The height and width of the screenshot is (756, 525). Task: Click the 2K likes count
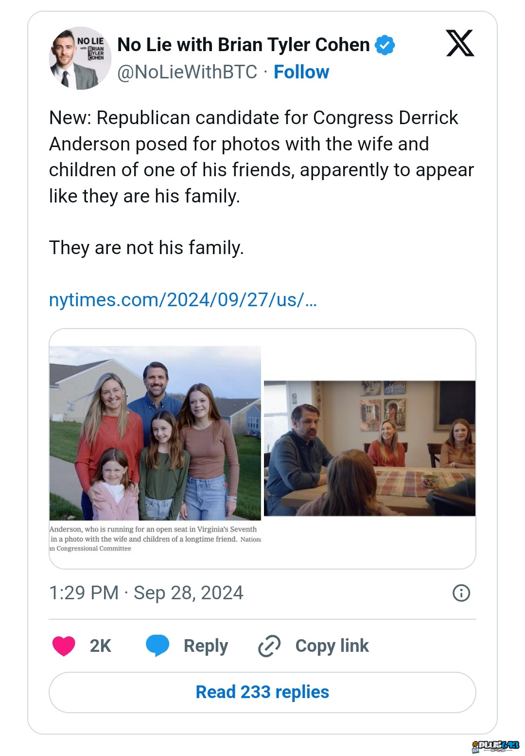tap(101, 646)
